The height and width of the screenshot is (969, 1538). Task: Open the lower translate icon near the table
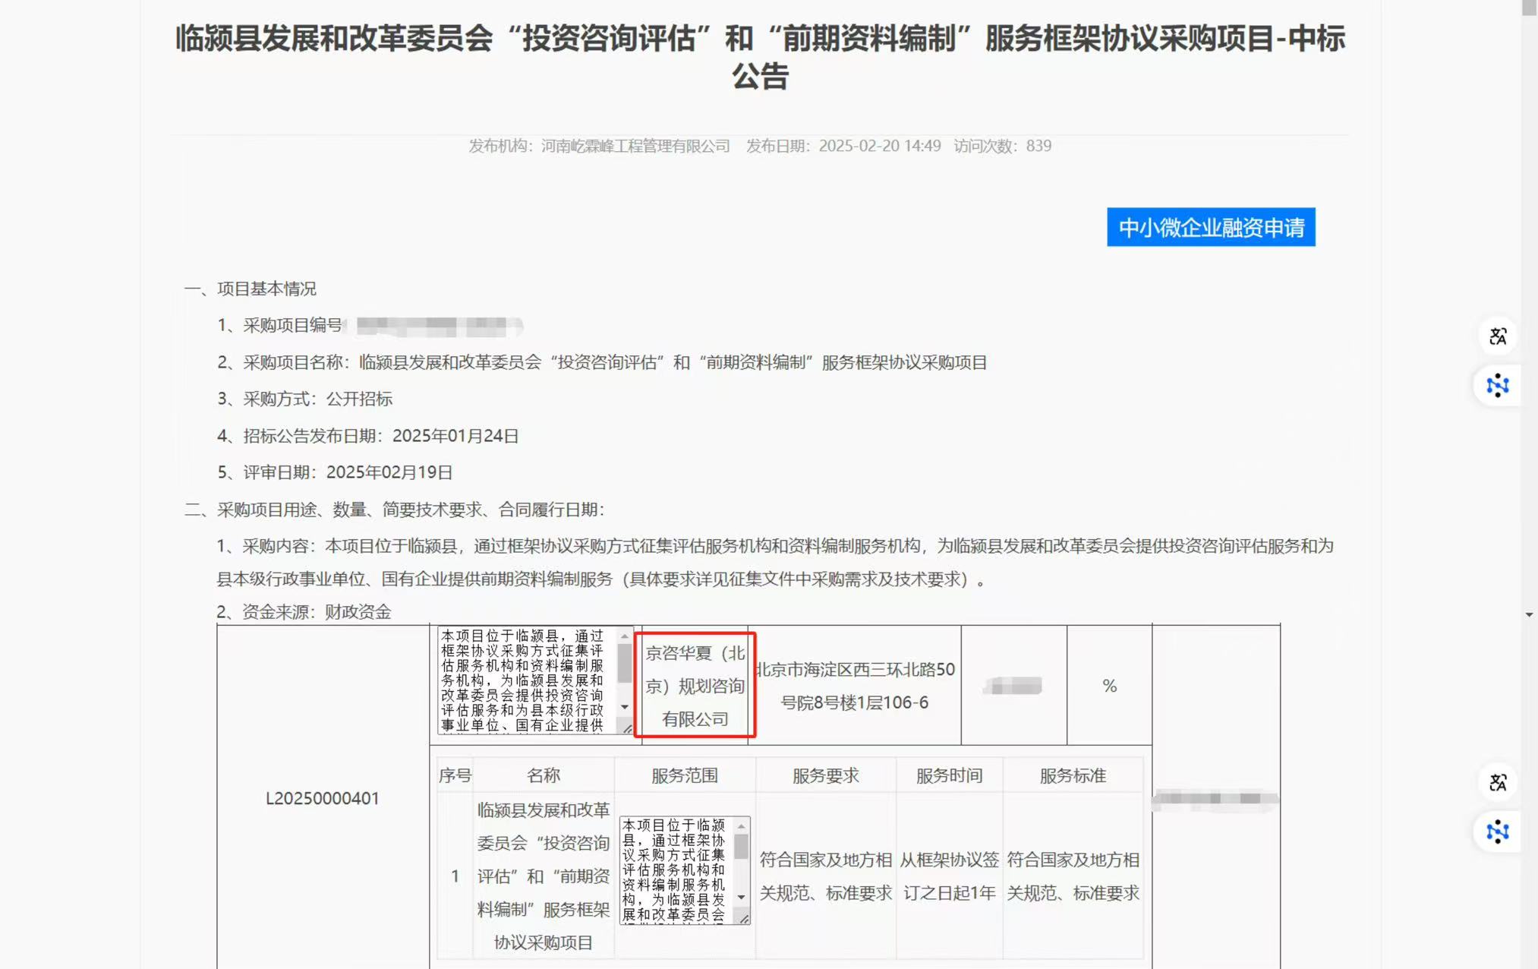tap(1498, 783)
